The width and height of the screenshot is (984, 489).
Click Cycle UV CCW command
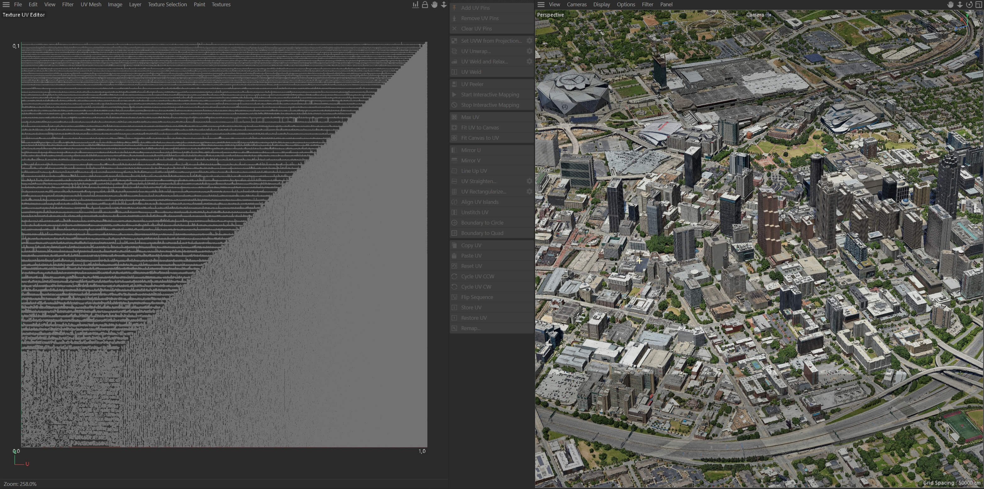(x=492, y=276)
